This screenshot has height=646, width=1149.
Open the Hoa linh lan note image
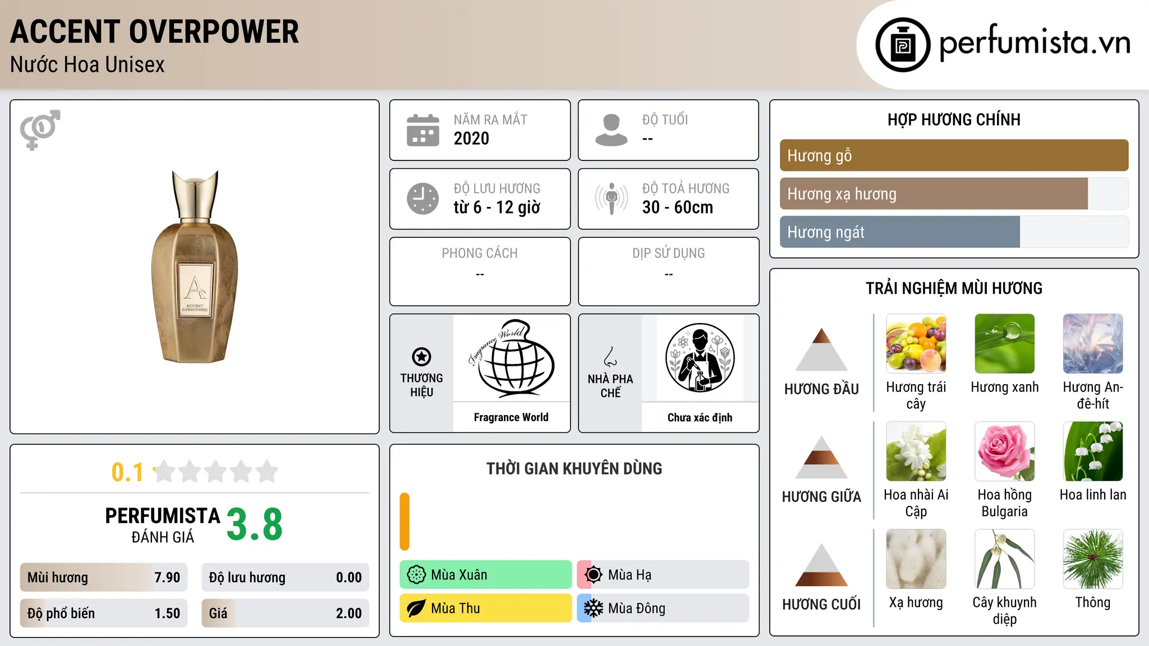tap(1093, 451)
